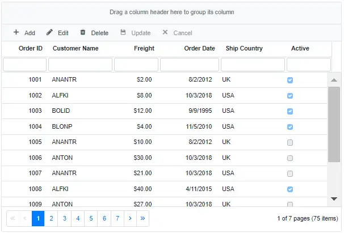Check Active checkbox for order 1005

(x=290, y=142)
